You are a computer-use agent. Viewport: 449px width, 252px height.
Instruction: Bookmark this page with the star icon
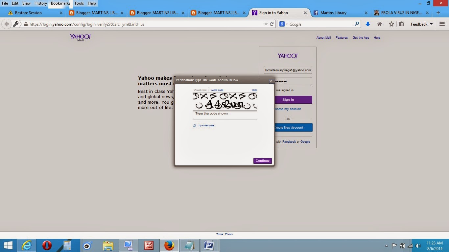tap(391, 24)
